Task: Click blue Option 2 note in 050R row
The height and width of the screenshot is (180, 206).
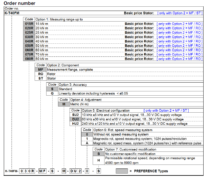Action: coord(180,46)
